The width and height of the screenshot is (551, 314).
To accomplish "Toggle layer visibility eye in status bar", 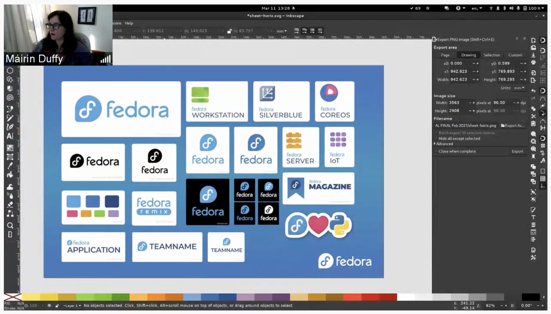I will pyautogui.click(x=50, y=305).
